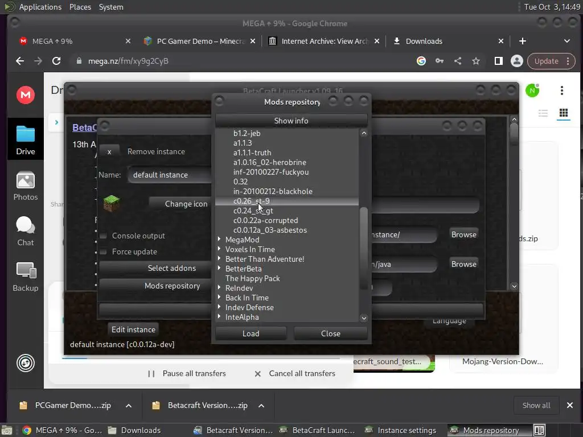The width and height of the screenshot is (583, 437).
Task: Click Browse next to the java path
Action: (x=463, y=264)
